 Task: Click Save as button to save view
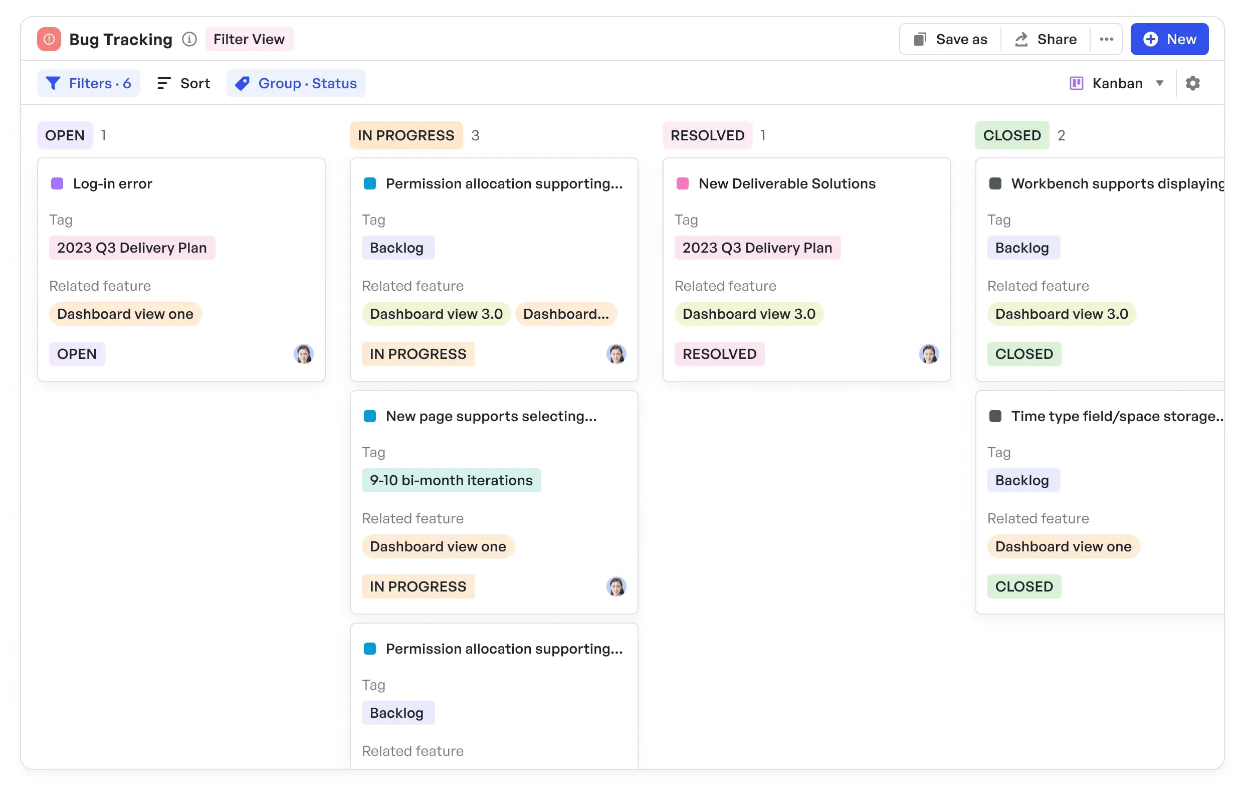click(x=950, y=38)
